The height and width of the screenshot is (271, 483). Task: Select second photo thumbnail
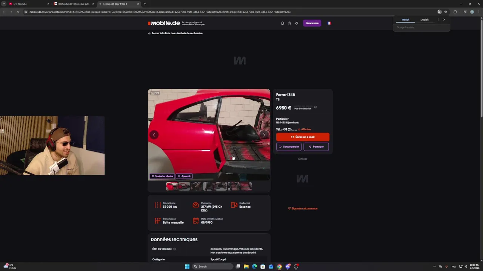click(184, 186)
